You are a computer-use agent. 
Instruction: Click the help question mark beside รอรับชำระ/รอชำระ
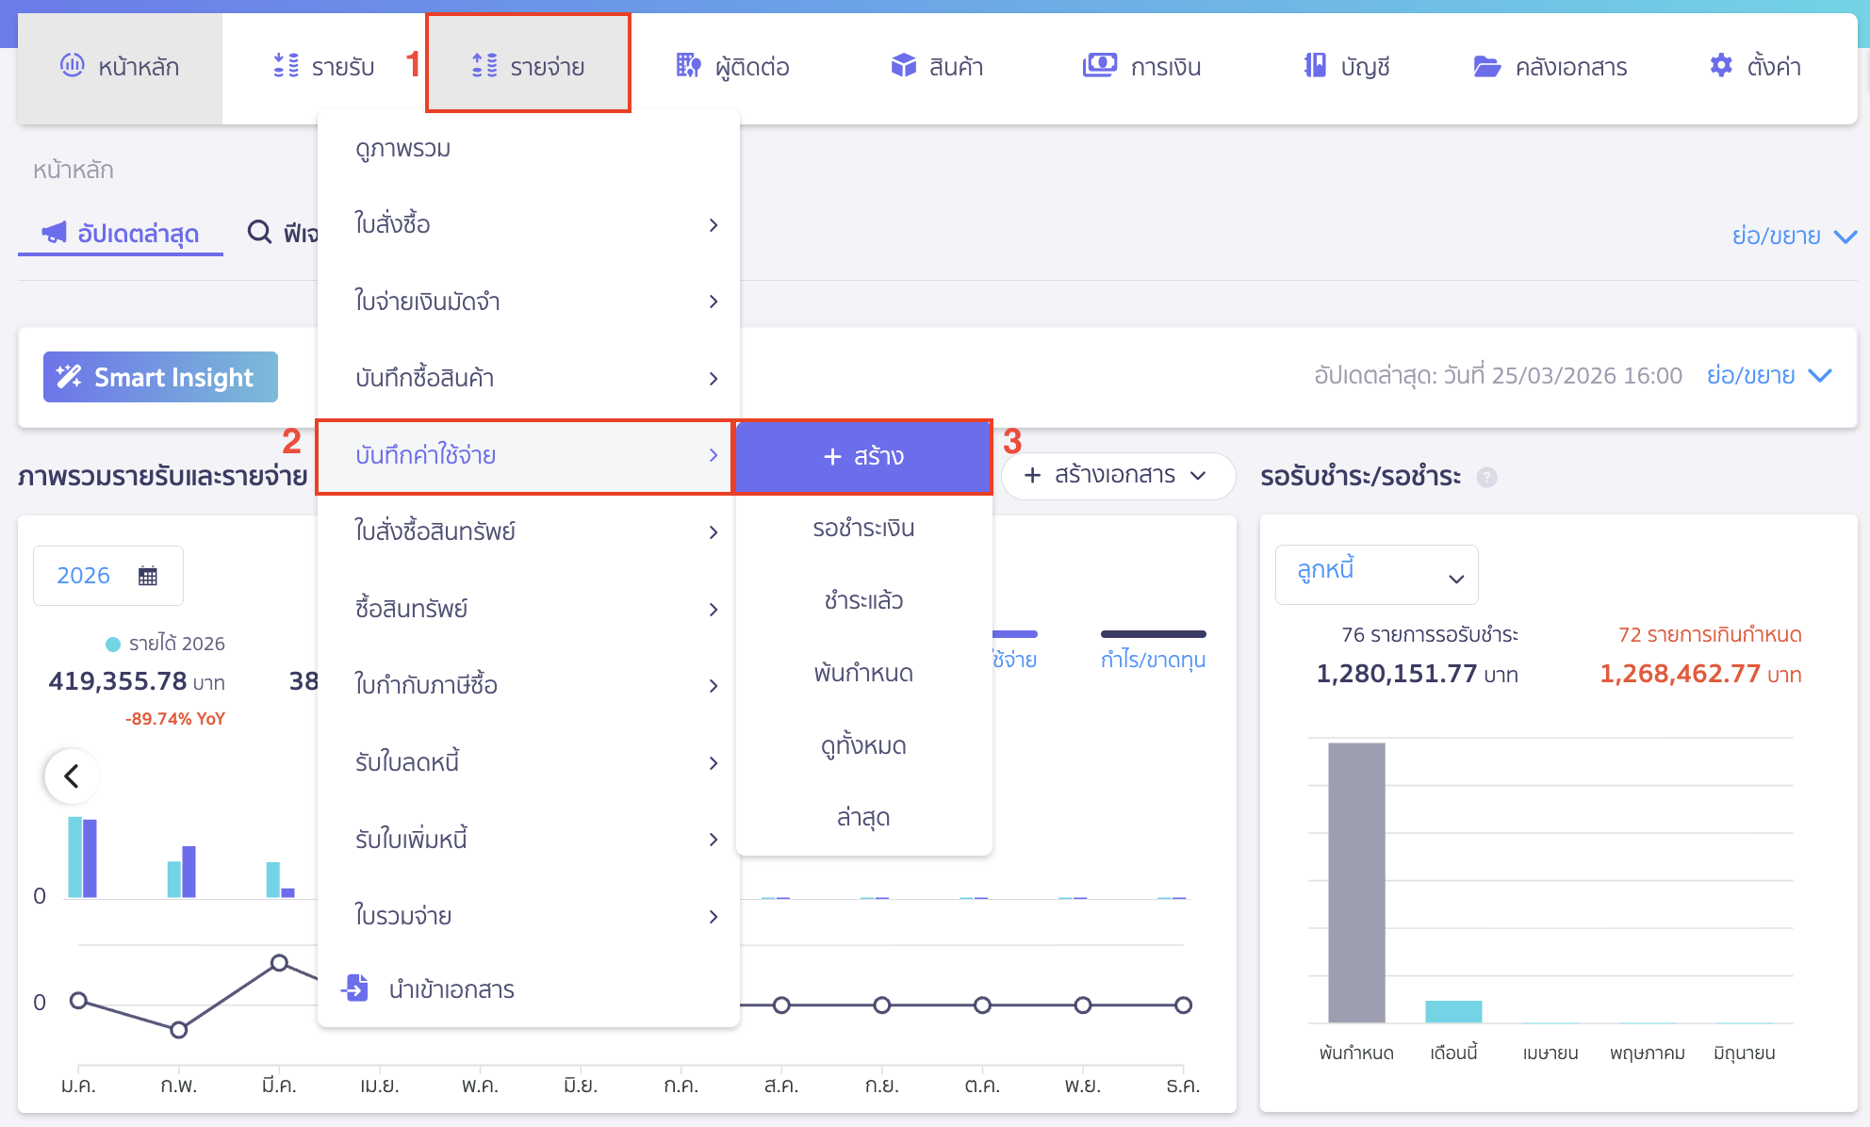click(x=1487, y=478)
